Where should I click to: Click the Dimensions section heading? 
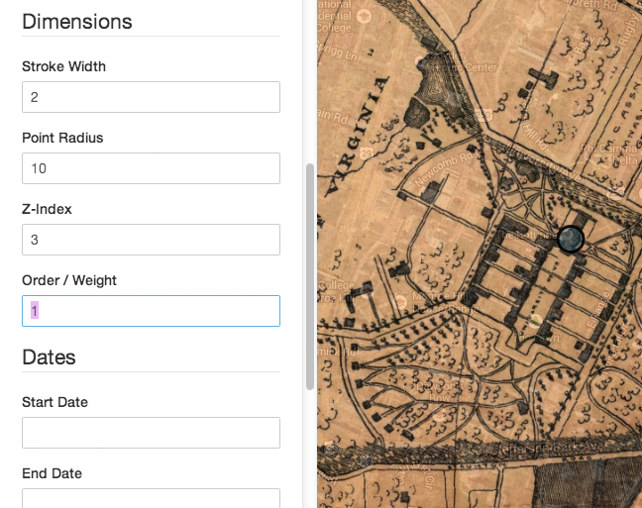(77, 21)
